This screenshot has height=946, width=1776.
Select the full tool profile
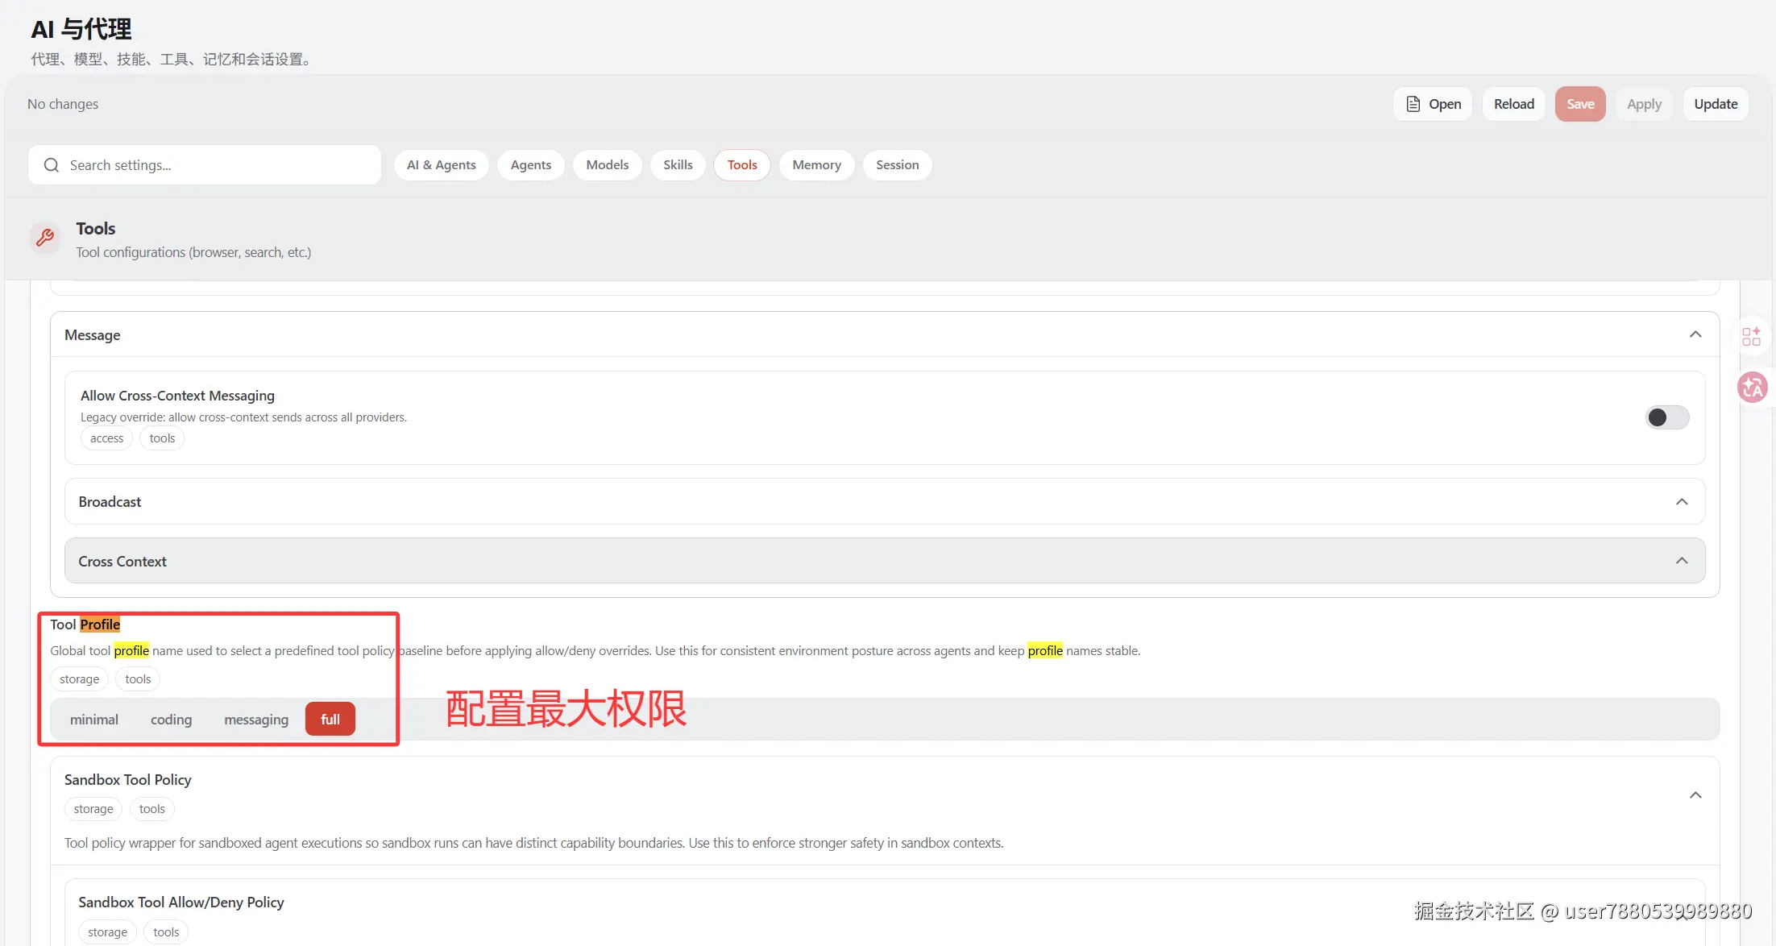pyautogui.click(x=330, y=720)
